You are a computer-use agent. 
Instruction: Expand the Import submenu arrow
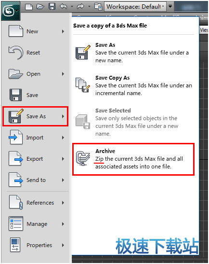63,138
